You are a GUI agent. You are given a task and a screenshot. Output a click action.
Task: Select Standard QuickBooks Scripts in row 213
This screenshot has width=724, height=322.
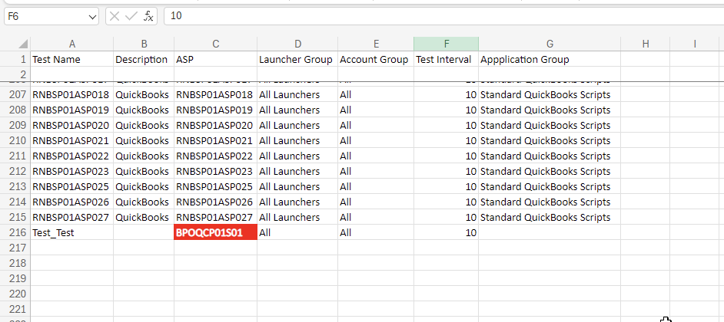pyautogui.click(x=550, y=186)
